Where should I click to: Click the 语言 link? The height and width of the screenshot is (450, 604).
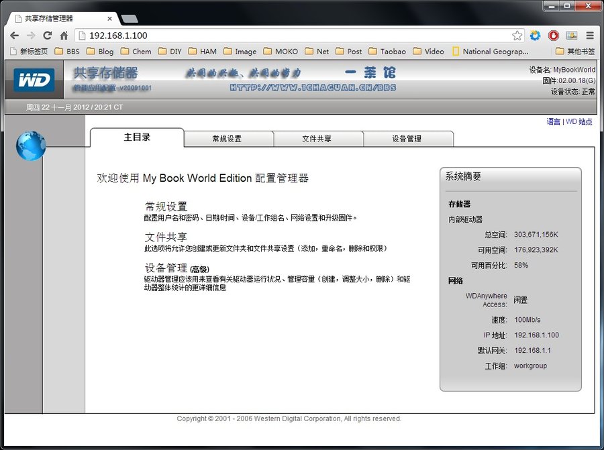[x=553, y=121]
